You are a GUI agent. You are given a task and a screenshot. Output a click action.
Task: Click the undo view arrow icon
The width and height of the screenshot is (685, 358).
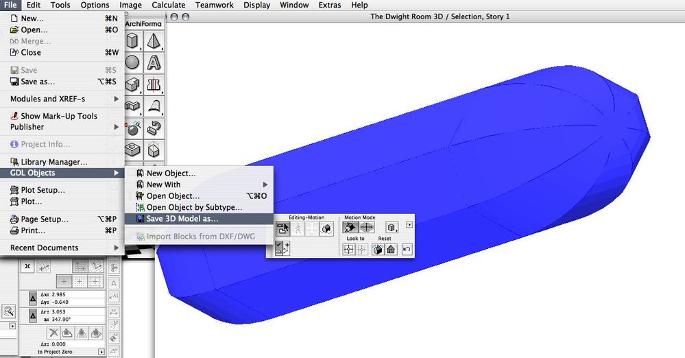[x=407, y=249]
